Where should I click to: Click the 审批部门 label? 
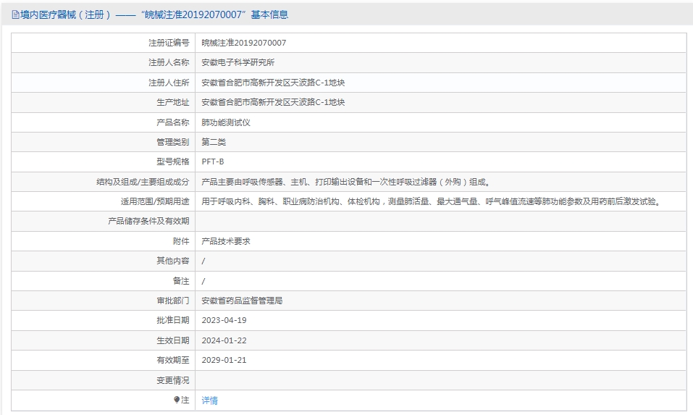173,301
